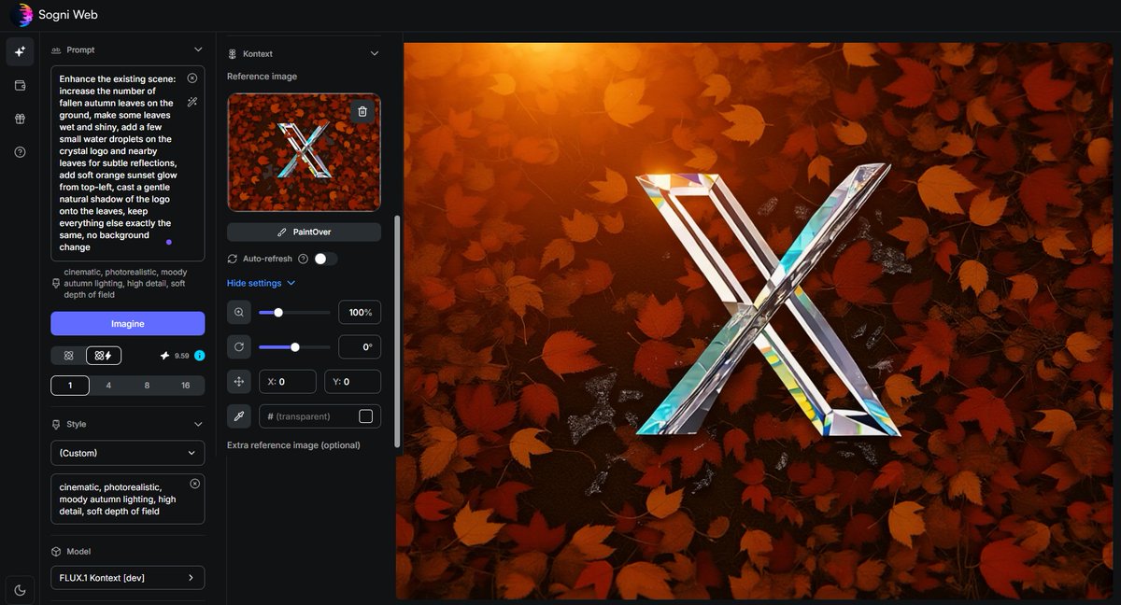
Task: Click the Kontext panel icon
Action: (x=233, y=54)
